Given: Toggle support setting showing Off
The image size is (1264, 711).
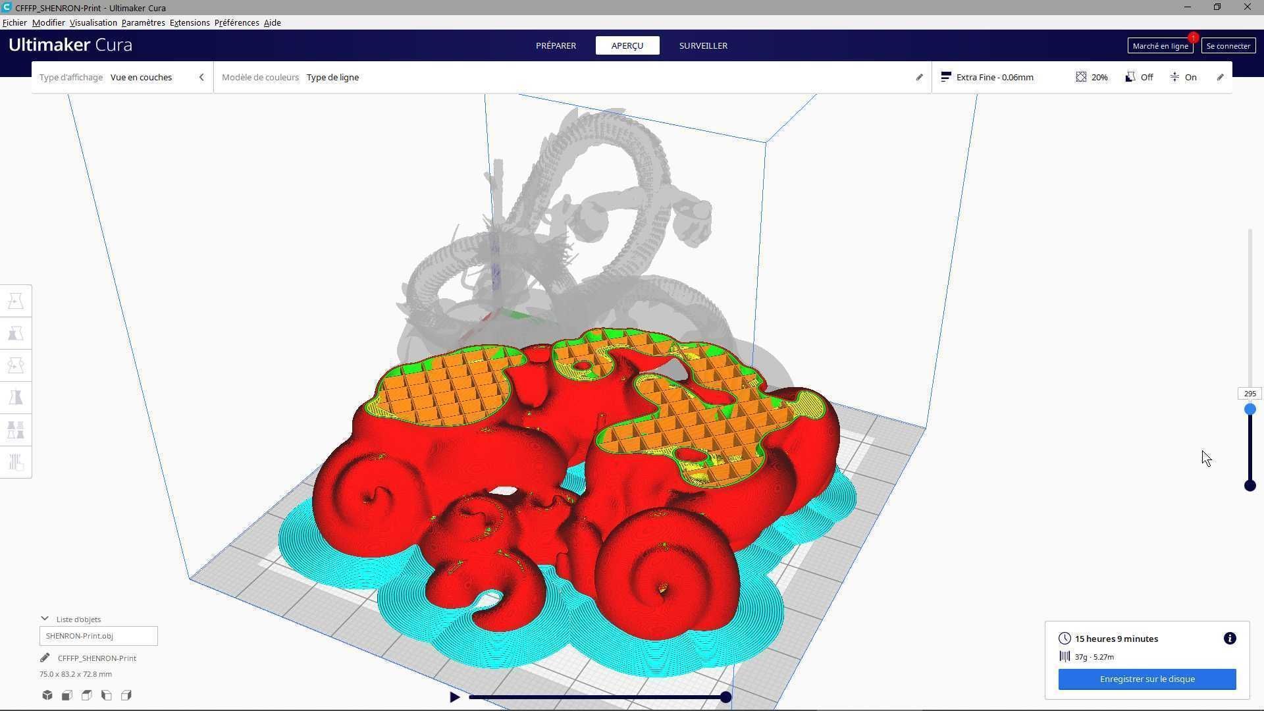Looking at the screenshot, I should pyautogui.click(x=1140, y=77).
